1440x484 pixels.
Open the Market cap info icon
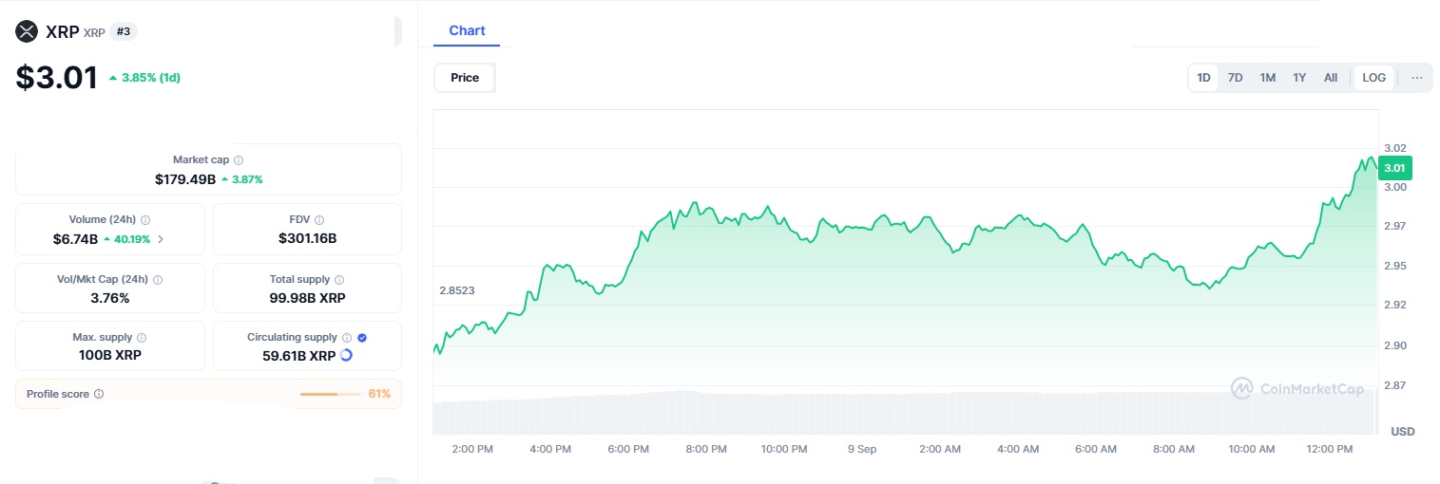239,160
